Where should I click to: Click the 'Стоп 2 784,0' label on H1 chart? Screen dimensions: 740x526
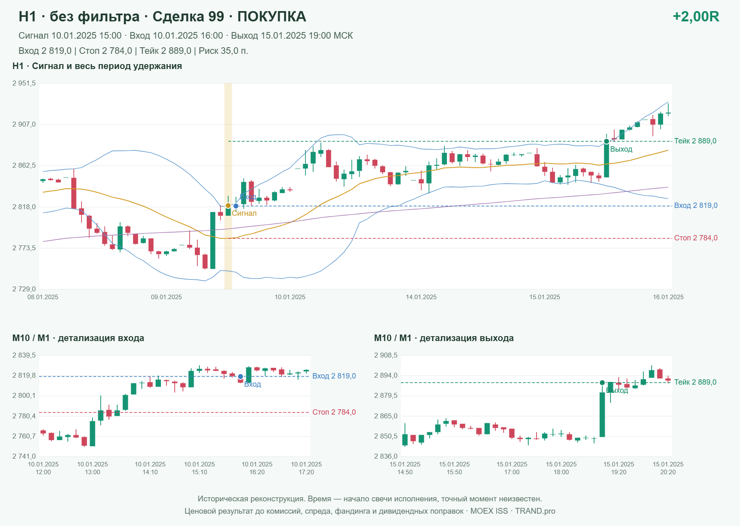(696, 238)
